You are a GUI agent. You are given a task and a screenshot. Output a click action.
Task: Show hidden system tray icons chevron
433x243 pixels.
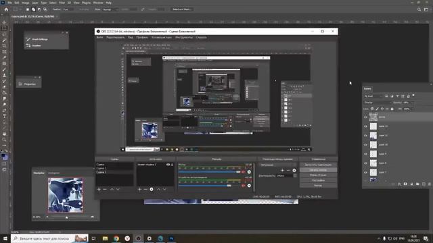379,238
